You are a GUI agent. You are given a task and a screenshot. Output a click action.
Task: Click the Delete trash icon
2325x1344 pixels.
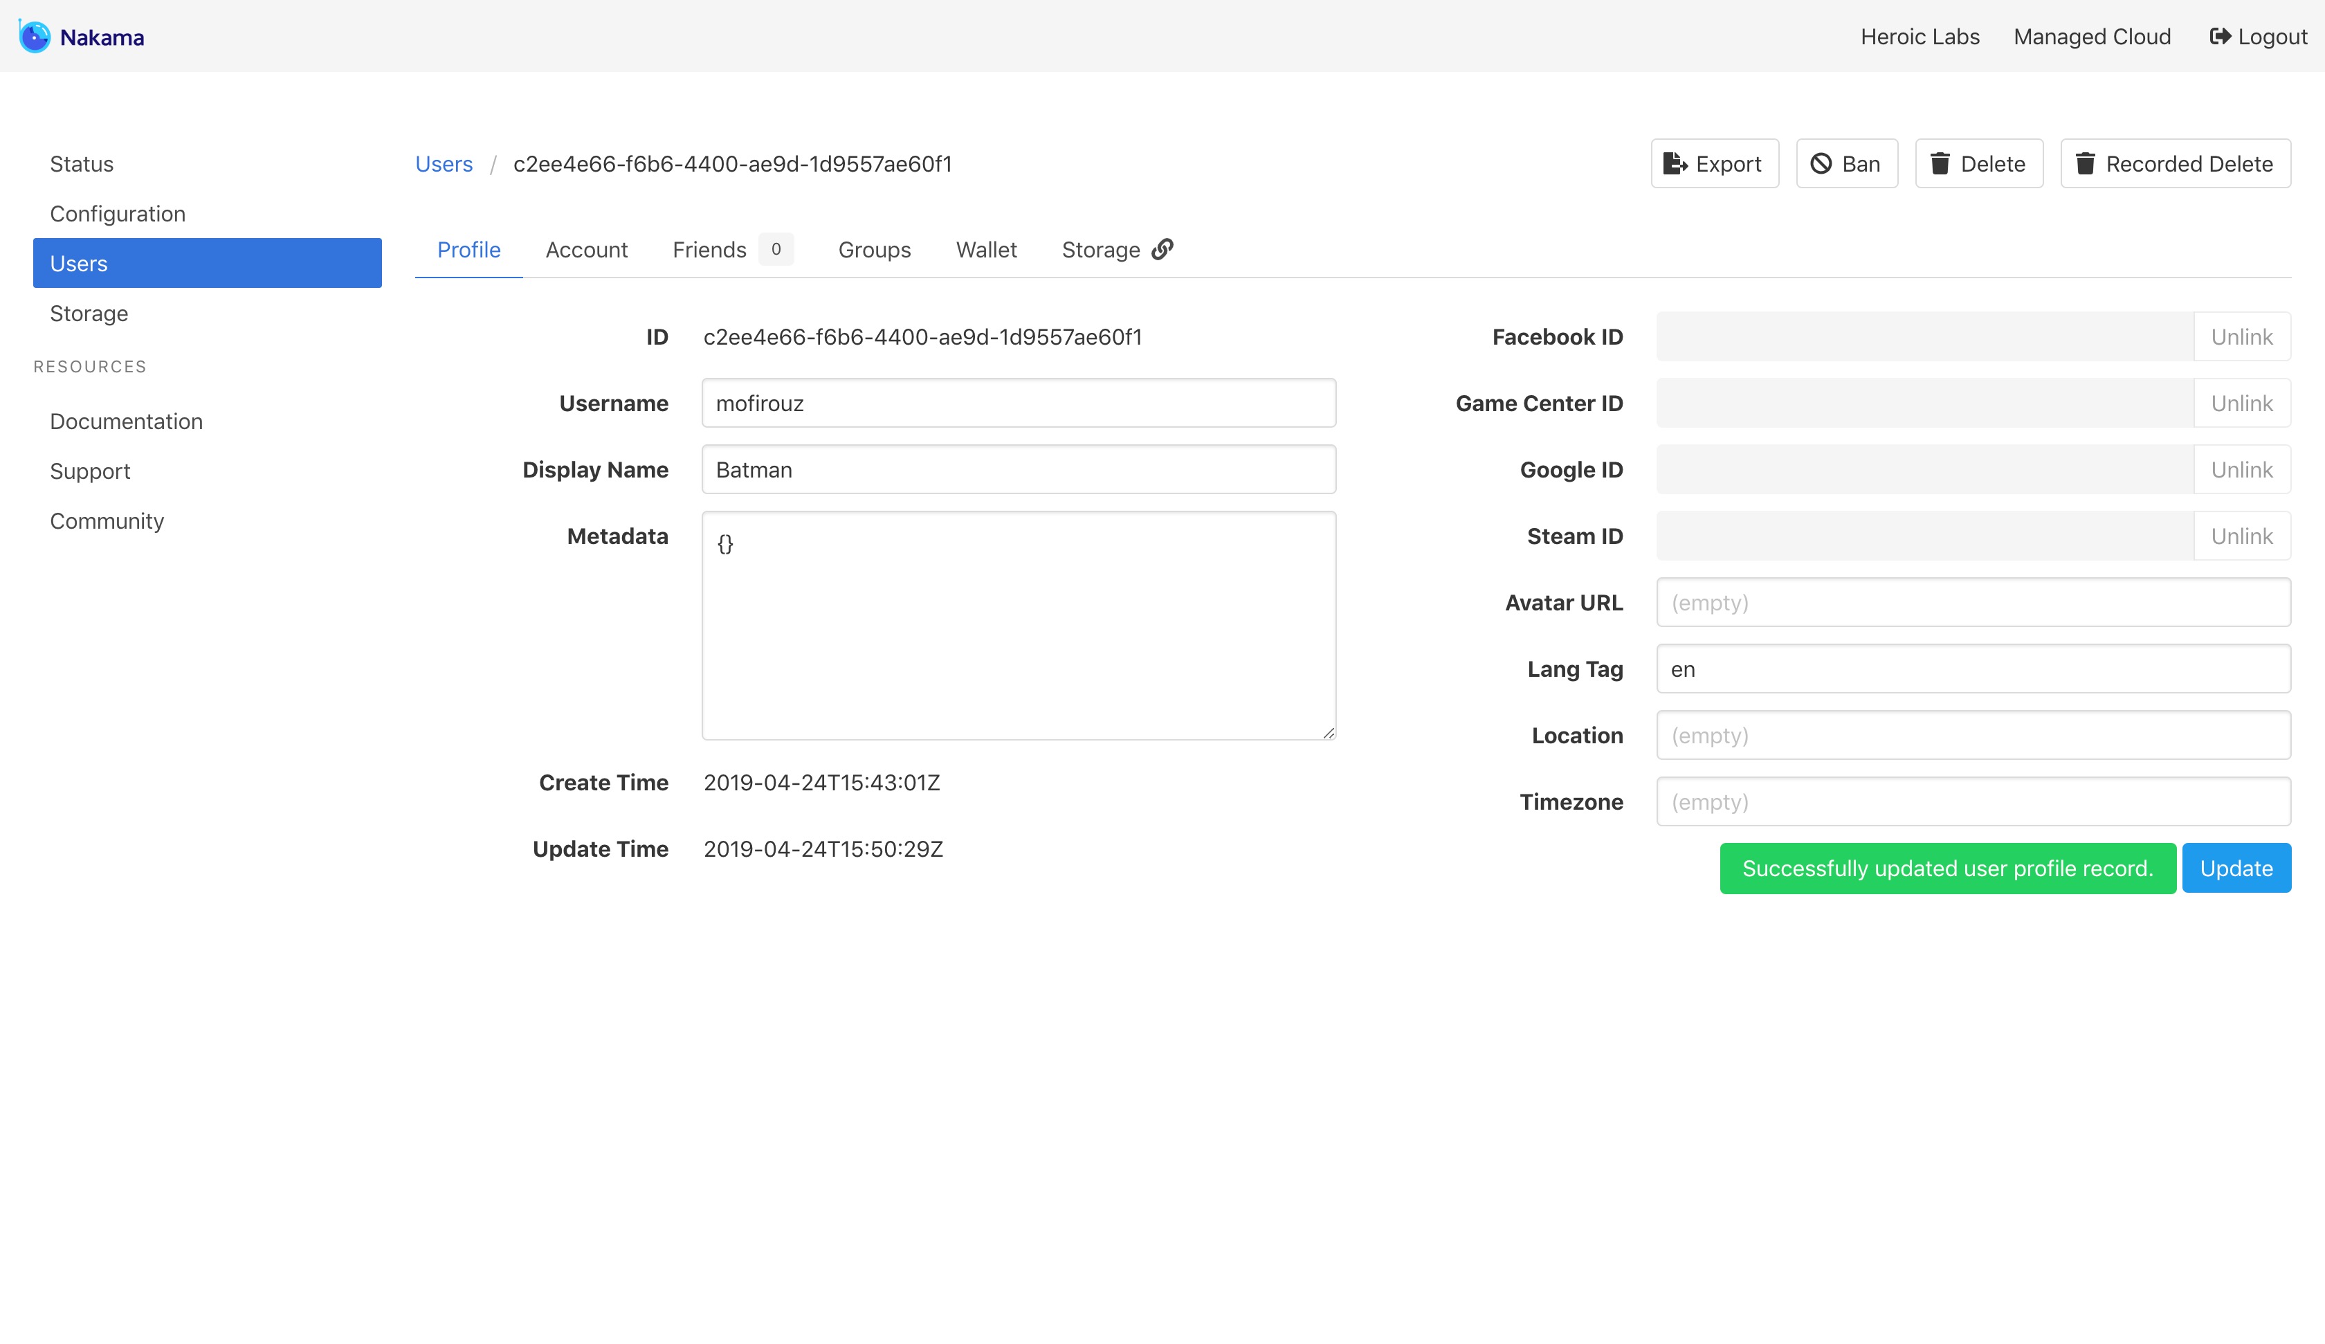pyautogui.click(x=1940, y=164)
